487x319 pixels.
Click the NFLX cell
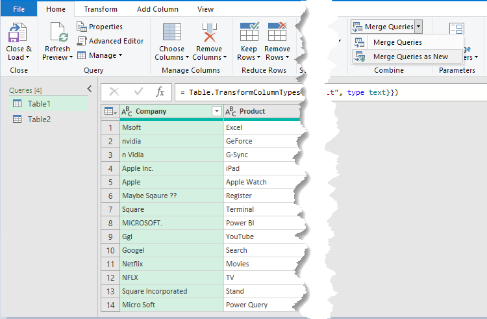pos(172,277)
